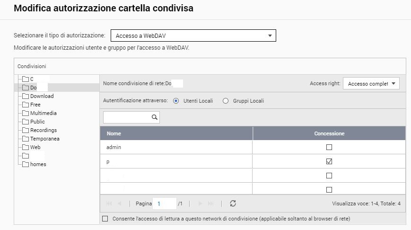Open authorization type dropdown Accesso a WebDAV

pyautogui.click(x=193, y=35)
